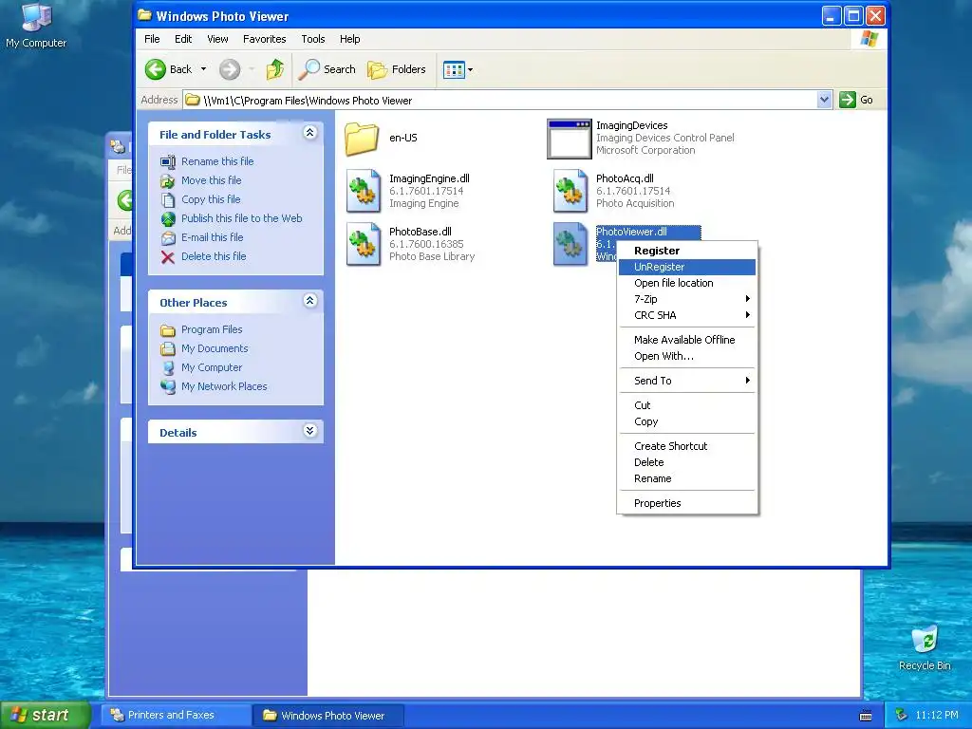
Task: Open the Recycle Bin desktop icon
Action: click(925, 647)
